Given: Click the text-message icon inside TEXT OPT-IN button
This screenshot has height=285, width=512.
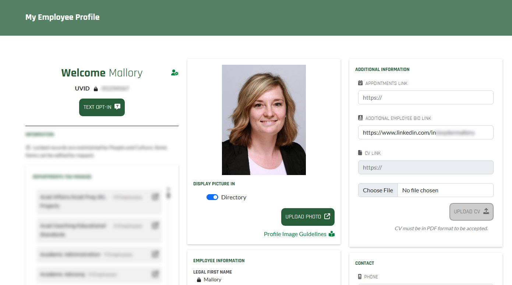Looking at the screenshot, I should tap(117, 107).
